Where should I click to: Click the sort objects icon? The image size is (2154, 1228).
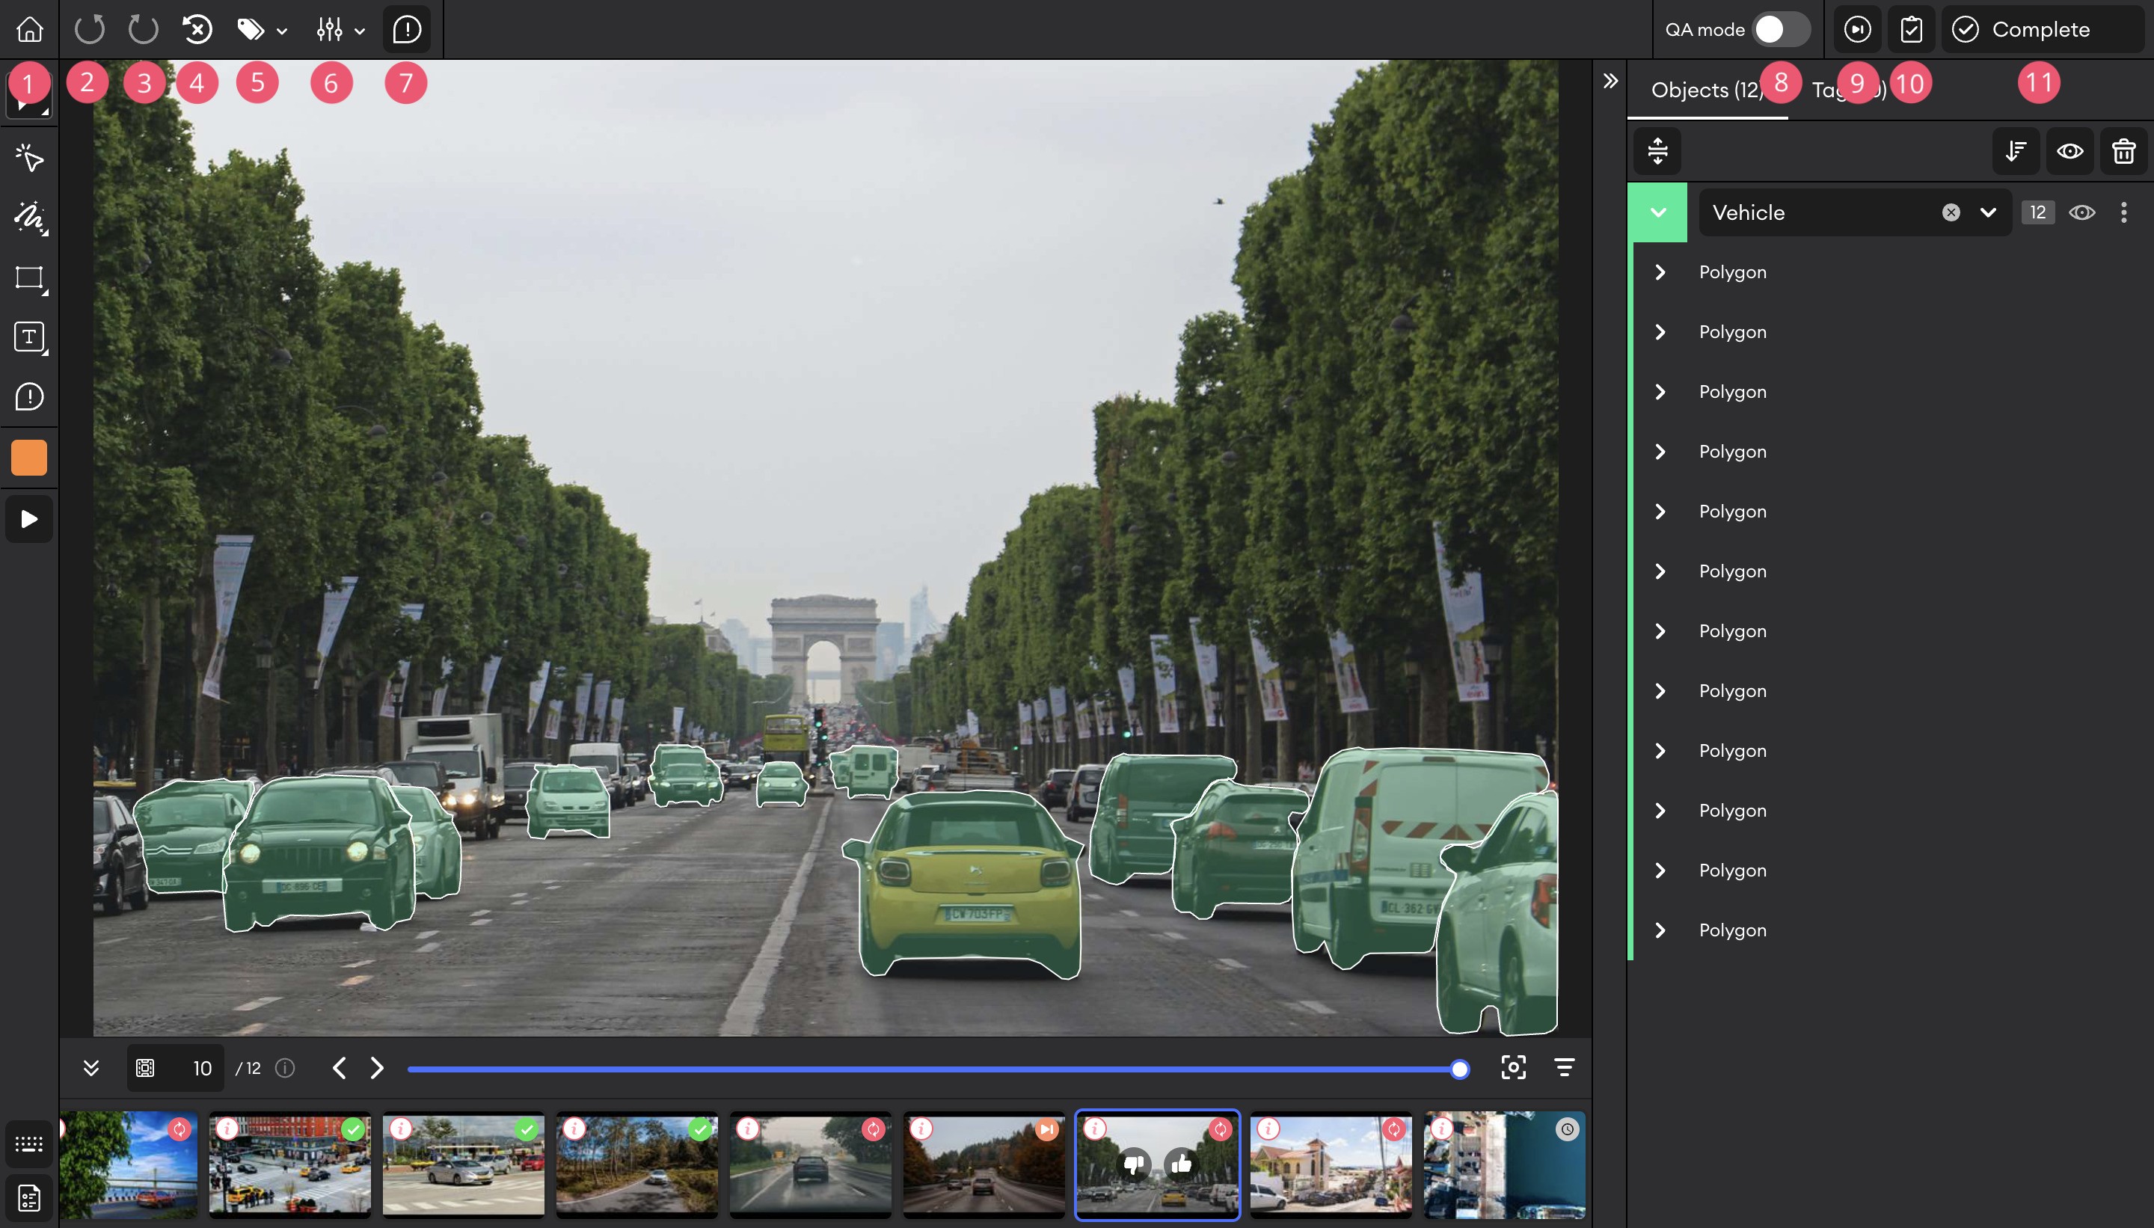point(2016,151)
